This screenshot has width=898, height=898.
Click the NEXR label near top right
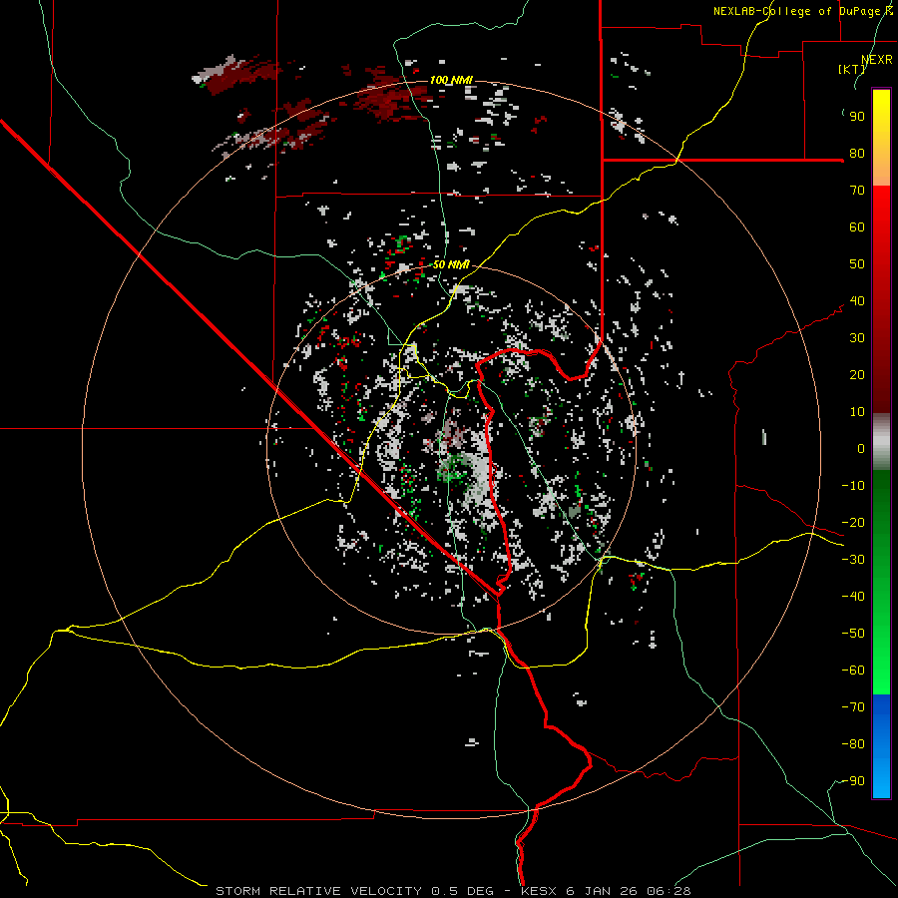point(877,60)
